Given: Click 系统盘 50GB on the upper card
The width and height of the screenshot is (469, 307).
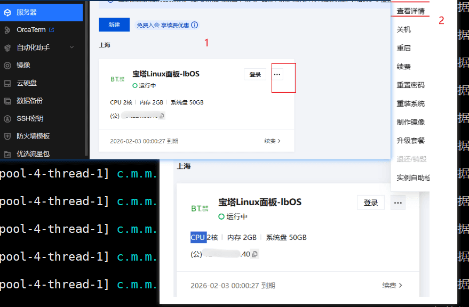Looking at the screenshot, I should (x=187, y=102).
